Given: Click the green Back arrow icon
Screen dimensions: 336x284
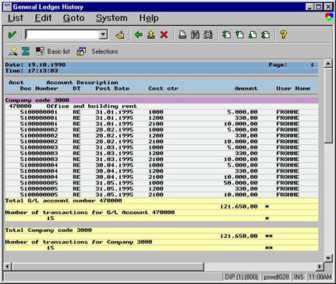Looking at the screenshot, I should 139,34.
